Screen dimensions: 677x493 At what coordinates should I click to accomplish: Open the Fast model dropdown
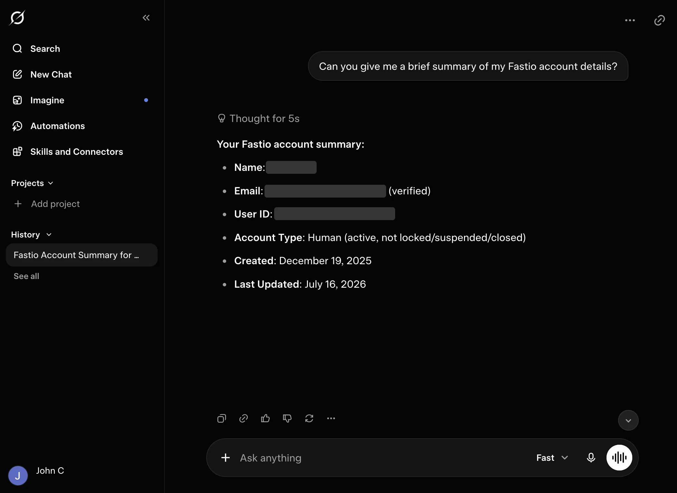pyautogui.click(x=552, y=458)
